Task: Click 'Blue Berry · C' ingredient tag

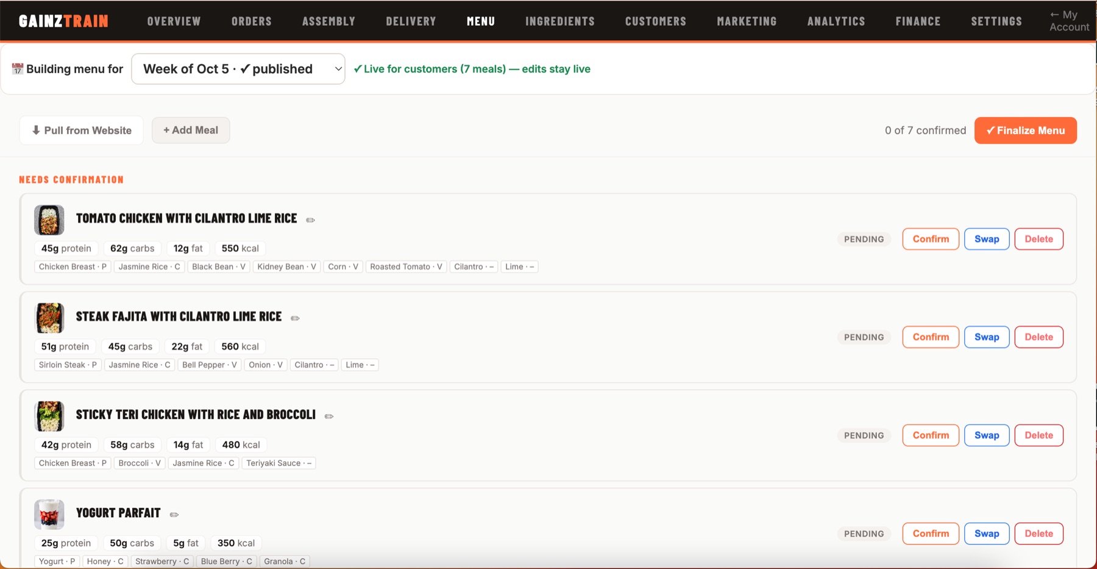Action: click(226, 561)
